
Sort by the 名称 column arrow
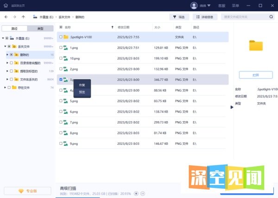[x=112, y=27]
